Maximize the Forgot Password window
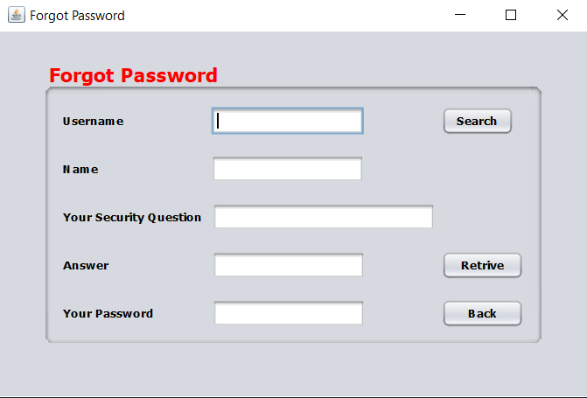 511,15
